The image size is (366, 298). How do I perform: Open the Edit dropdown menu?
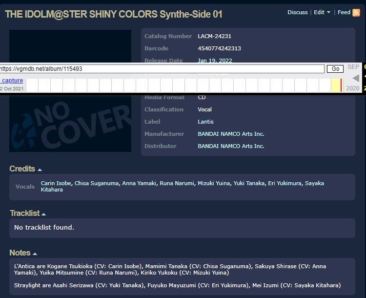coord(322,12)
